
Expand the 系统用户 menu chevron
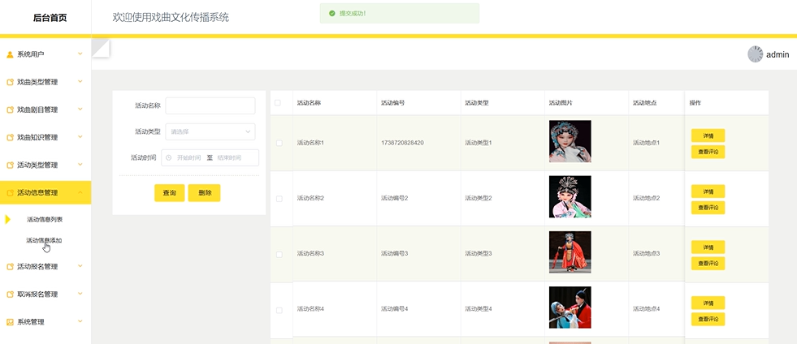[80, 54]
